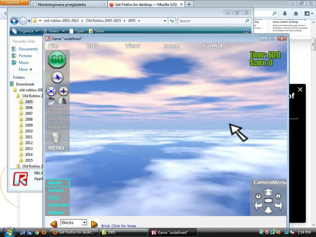
Task: Click Brick Click for boop link
Action: point(118,226)
